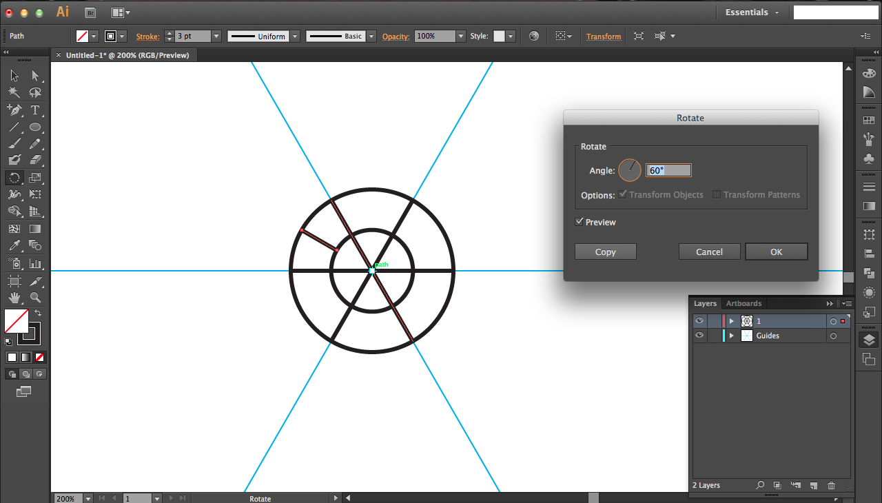The image size is (882, 503).
Task: Toggle the Preview checkbox in Rotate dialog
Action: coord(579,222)
